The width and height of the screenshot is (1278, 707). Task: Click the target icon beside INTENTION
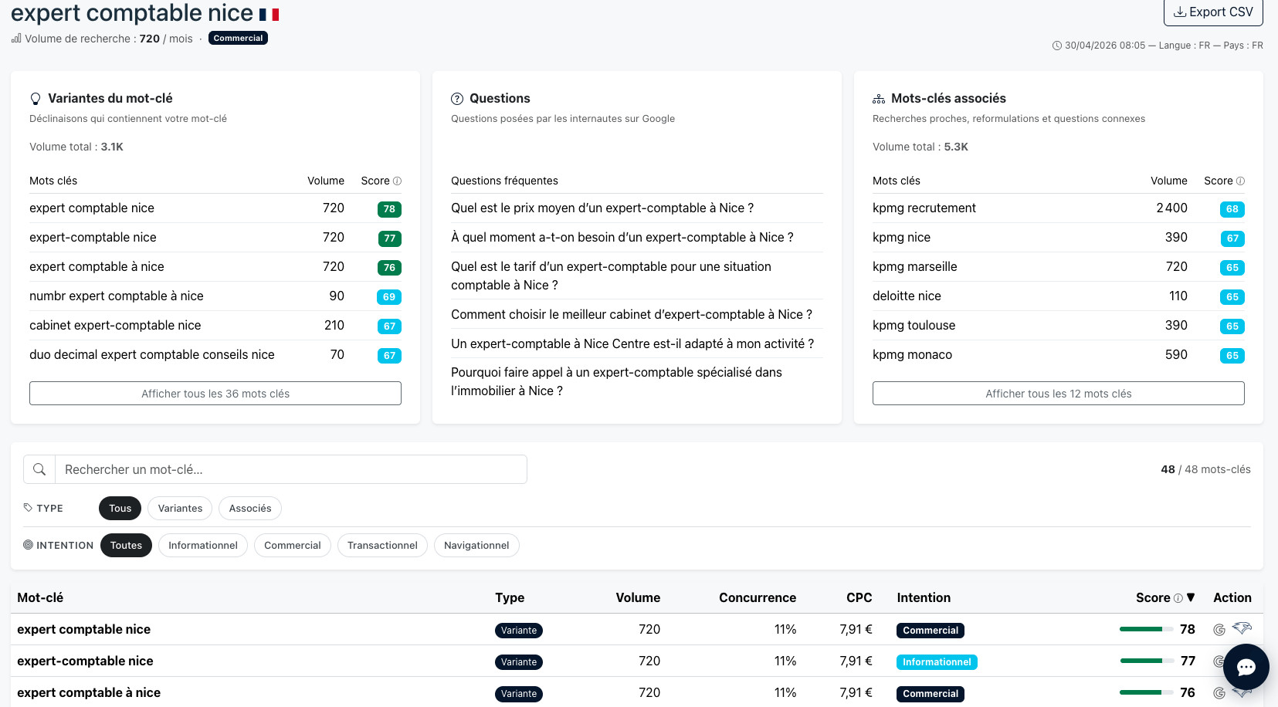coord(28,545)
